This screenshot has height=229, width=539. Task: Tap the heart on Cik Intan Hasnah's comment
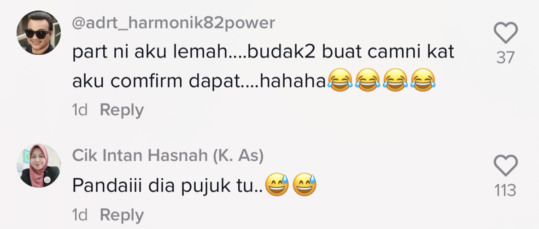click(x=505, y=166)
